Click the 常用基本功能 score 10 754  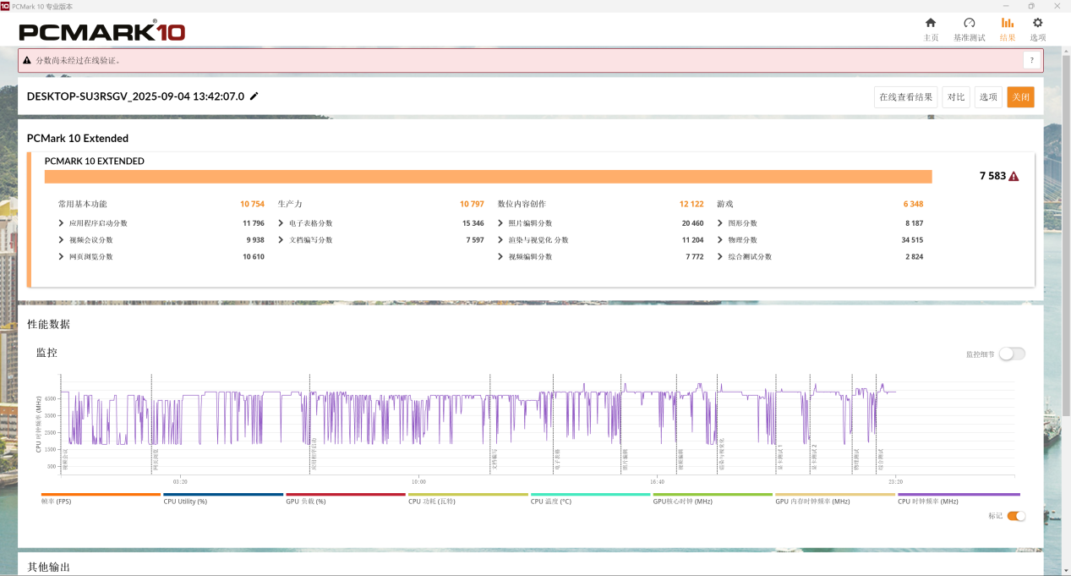tap(252, 205)
